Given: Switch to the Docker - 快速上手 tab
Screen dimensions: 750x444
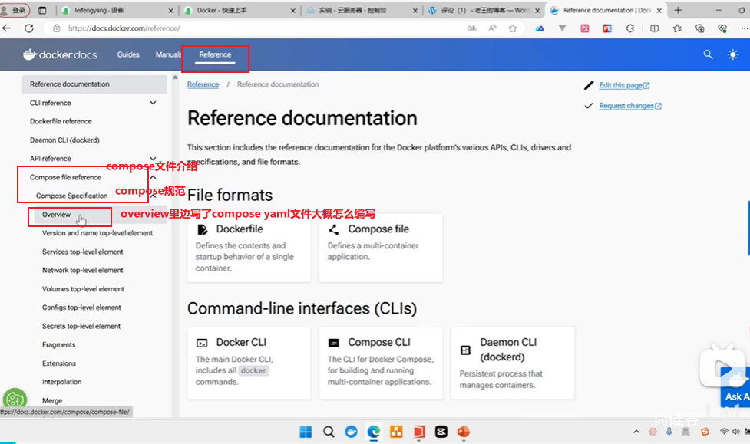Looking at the screenshot, I should (x=240, y=10).
